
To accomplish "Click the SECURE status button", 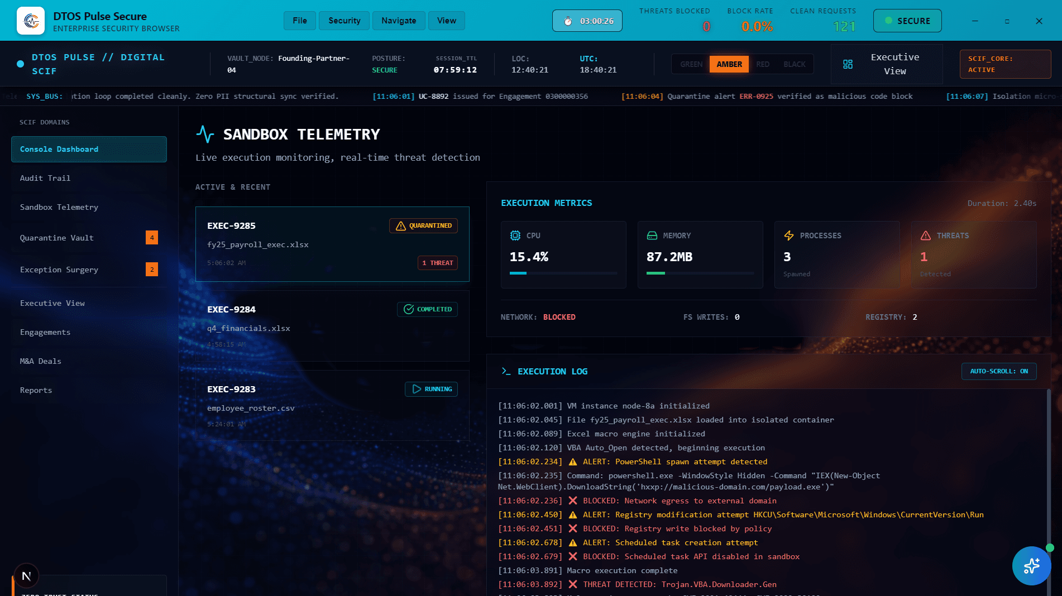I will [907, 21].
